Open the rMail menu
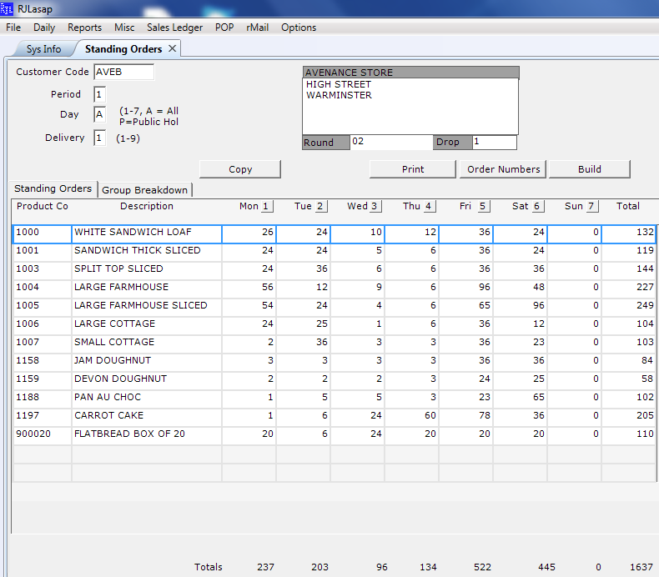The height and width of the screenshot is (577, 659). (257, 28)
